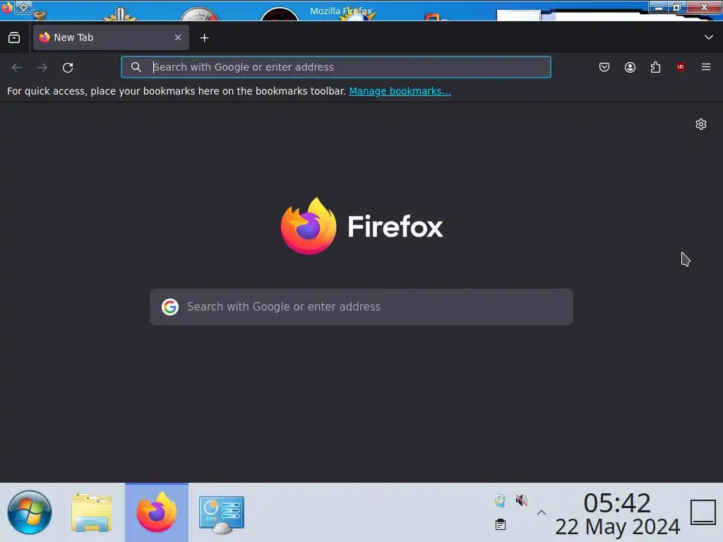
Task: Click the show desktop square button
Action: click(703, 512)
